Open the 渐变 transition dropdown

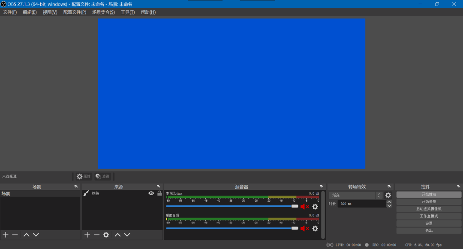coord(355,196)
